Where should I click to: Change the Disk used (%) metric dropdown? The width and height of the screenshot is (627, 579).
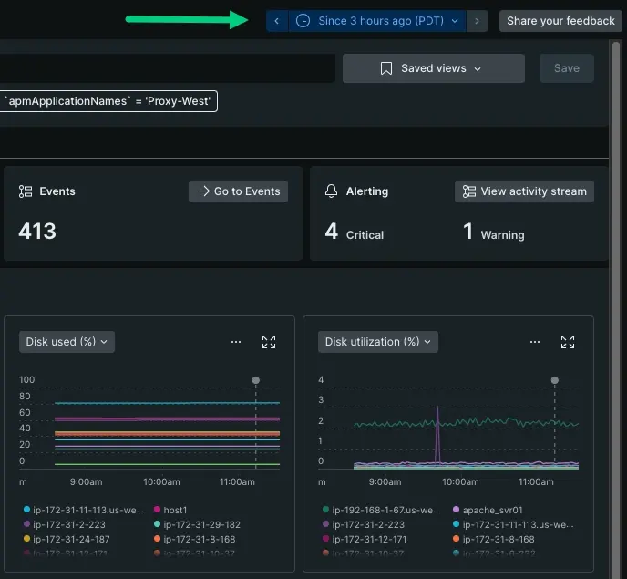tap(67, 342)
